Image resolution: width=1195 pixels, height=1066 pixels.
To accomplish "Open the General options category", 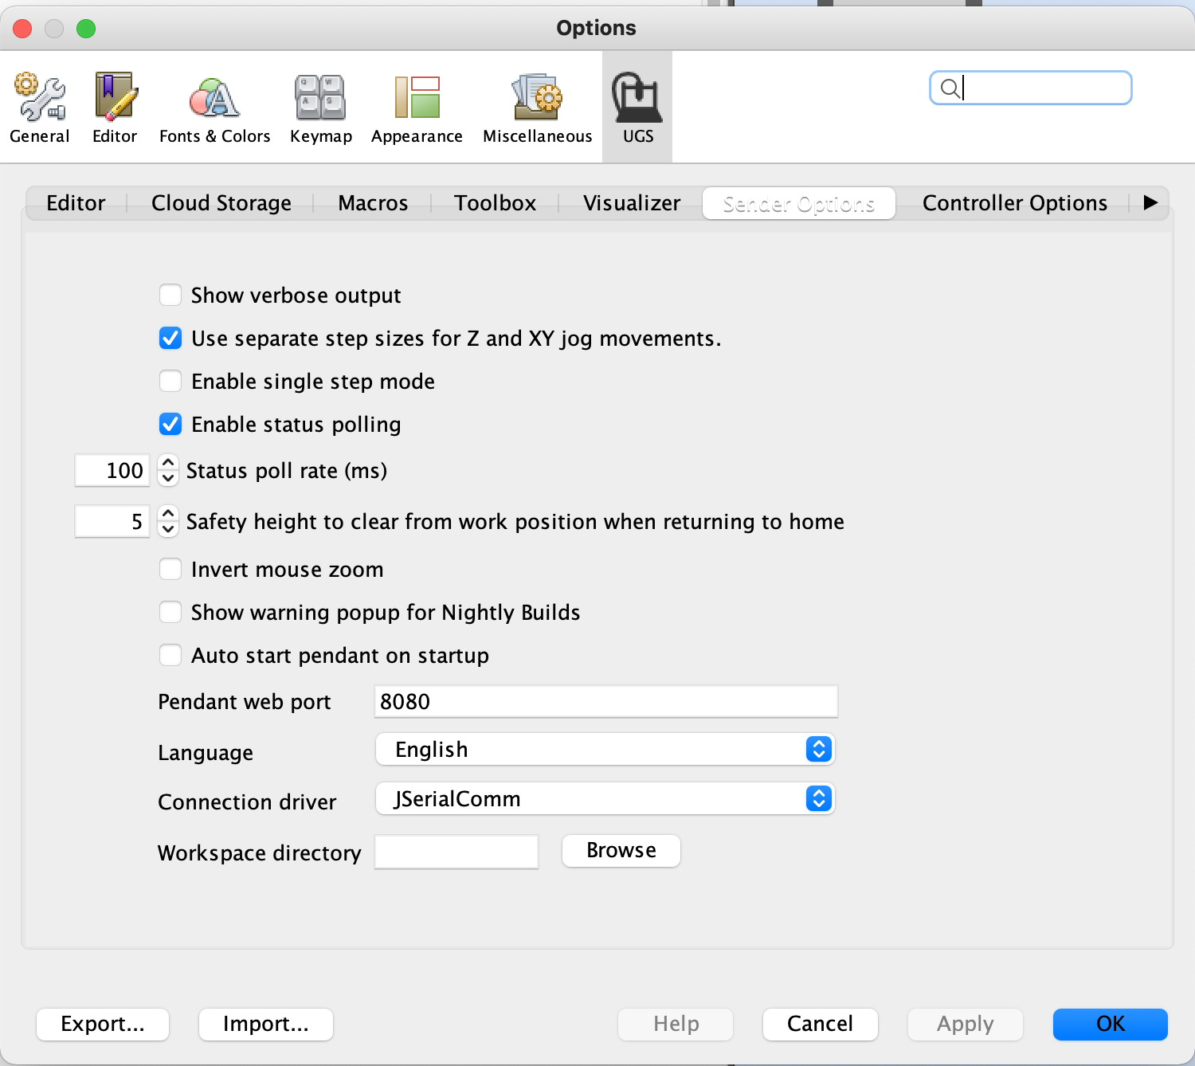I will pyautogui.click(x=39, y=108).
